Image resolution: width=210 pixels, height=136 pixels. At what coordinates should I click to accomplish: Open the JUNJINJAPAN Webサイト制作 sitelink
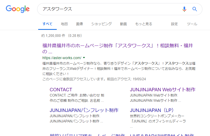163,90
